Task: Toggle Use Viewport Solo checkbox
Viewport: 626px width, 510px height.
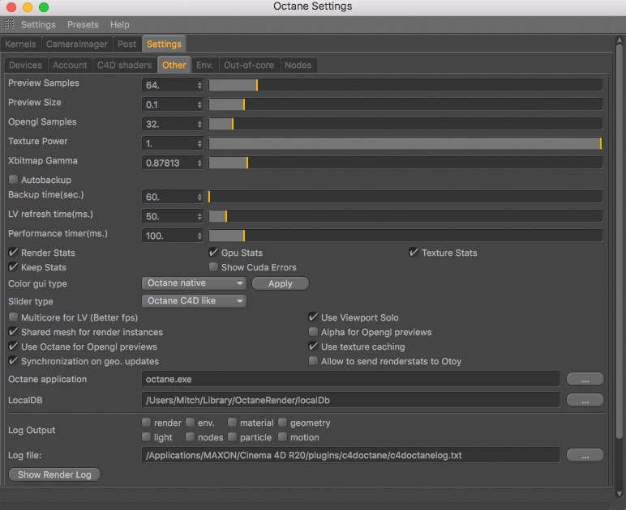Action: (x=313, y=317)
